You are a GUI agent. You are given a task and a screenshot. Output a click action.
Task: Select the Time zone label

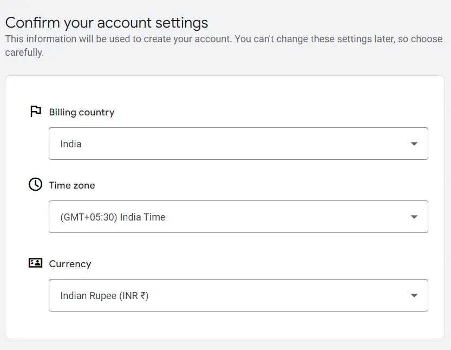72,185
